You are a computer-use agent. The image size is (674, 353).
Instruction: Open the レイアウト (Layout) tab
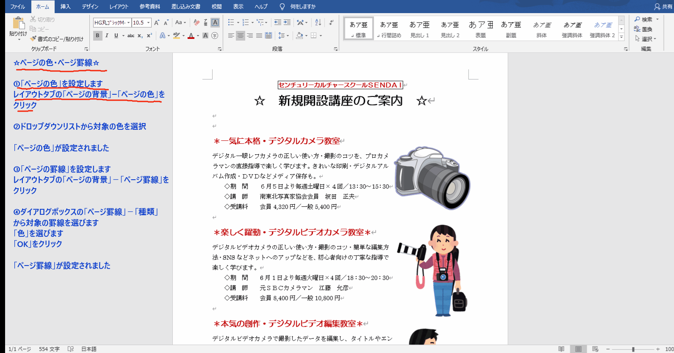click(x=119, y=6)
